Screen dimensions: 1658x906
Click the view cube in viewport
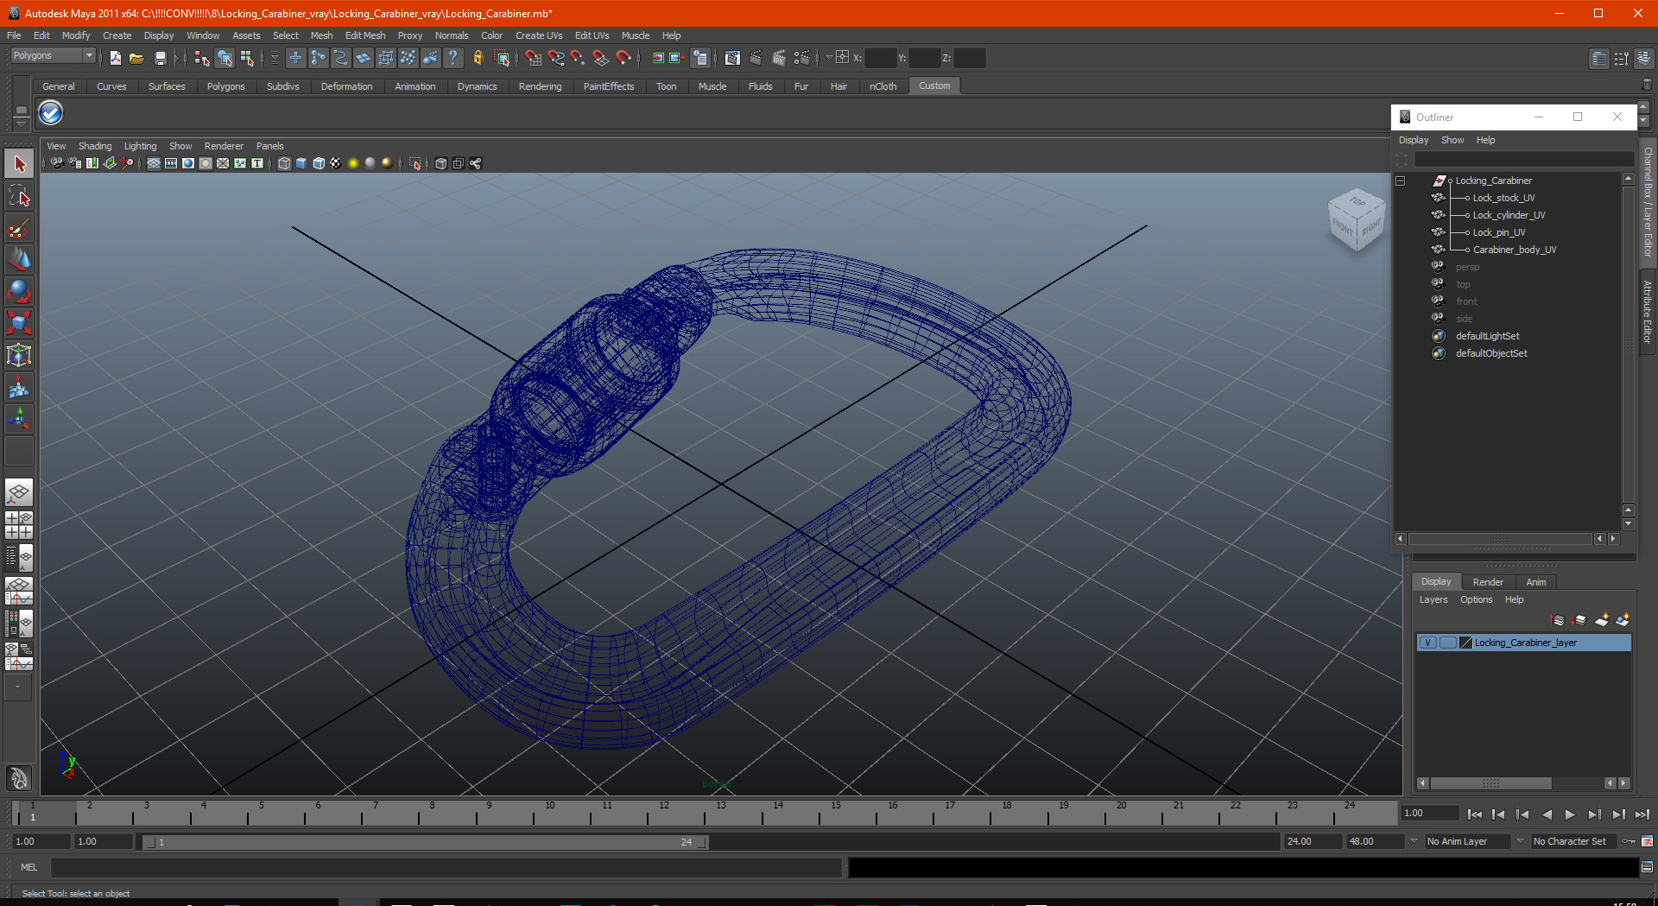tap(1356, 221)
